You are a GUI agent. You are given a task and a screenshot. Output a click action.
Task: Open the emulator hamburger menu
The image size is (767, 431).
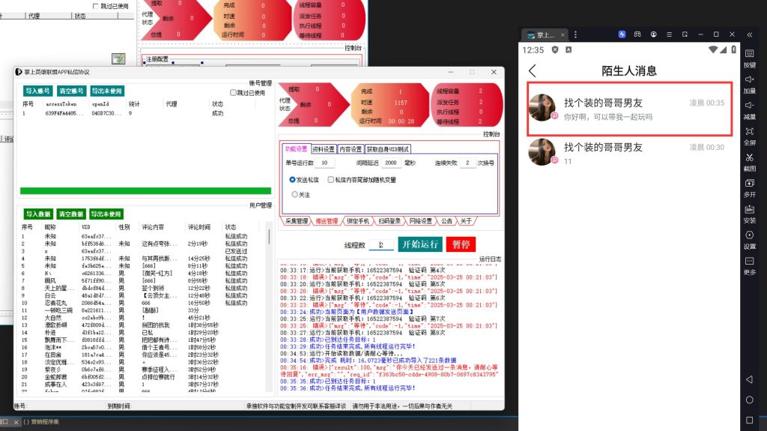(x=669, y=34)
